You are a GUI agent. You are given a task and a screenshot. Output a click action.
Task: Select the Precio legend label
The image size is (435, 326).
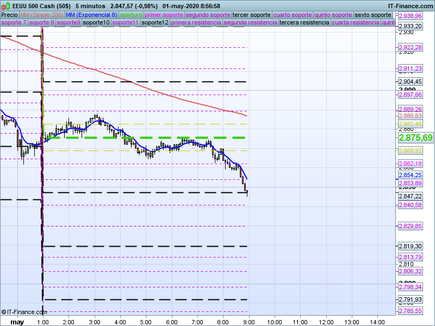9,15
